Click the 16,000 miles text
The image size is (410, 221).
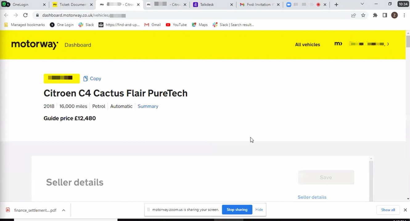coord(73,106)
